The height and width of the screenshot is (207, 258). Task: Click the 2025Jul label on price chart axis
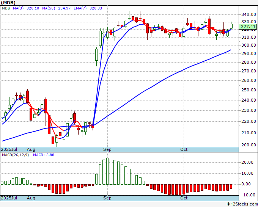point(9,149)
